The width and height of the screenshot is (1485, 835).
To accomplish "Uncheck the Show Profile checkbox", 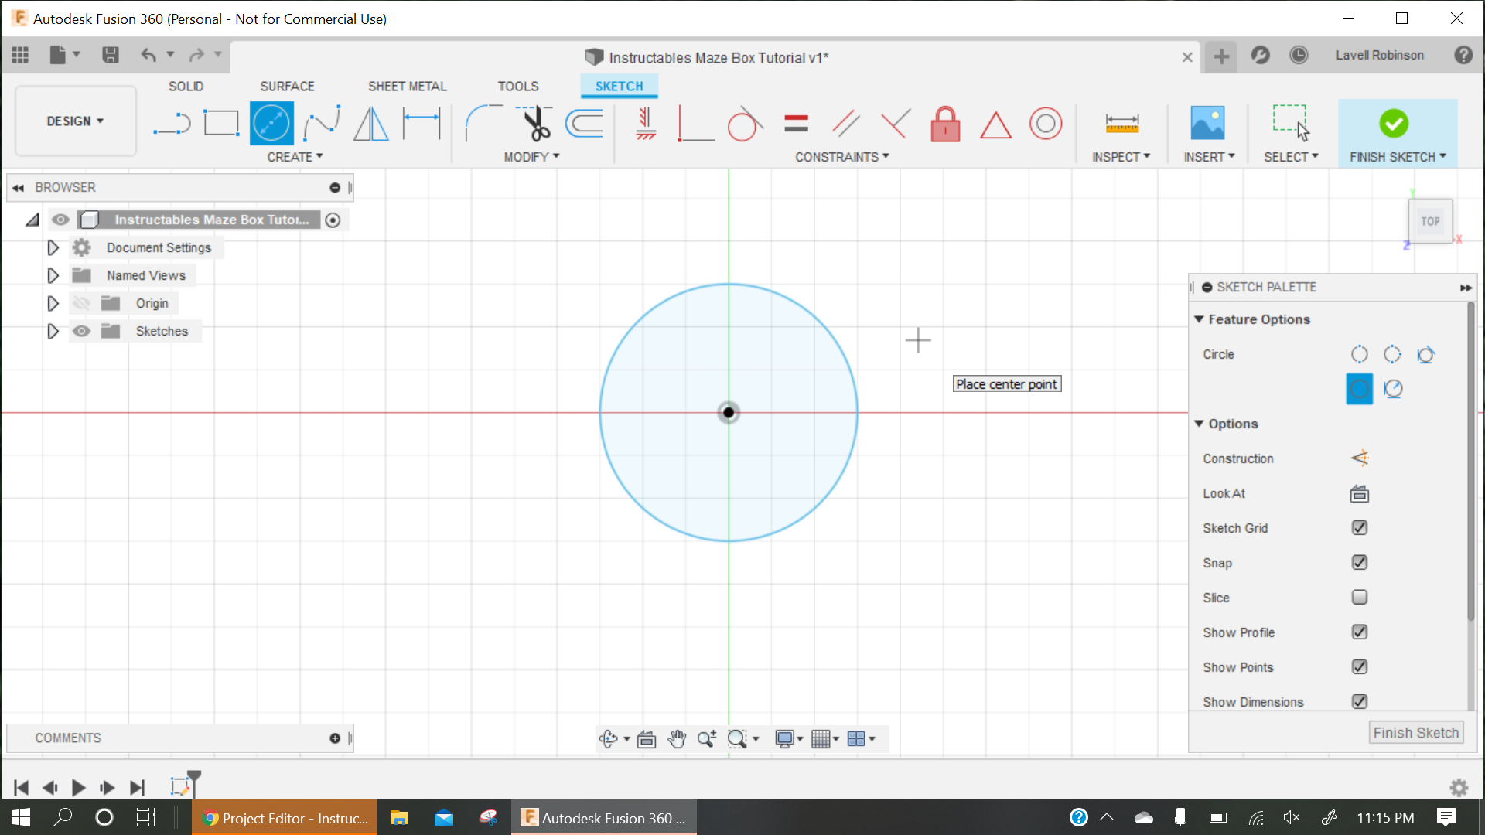I will point(1360,632).
